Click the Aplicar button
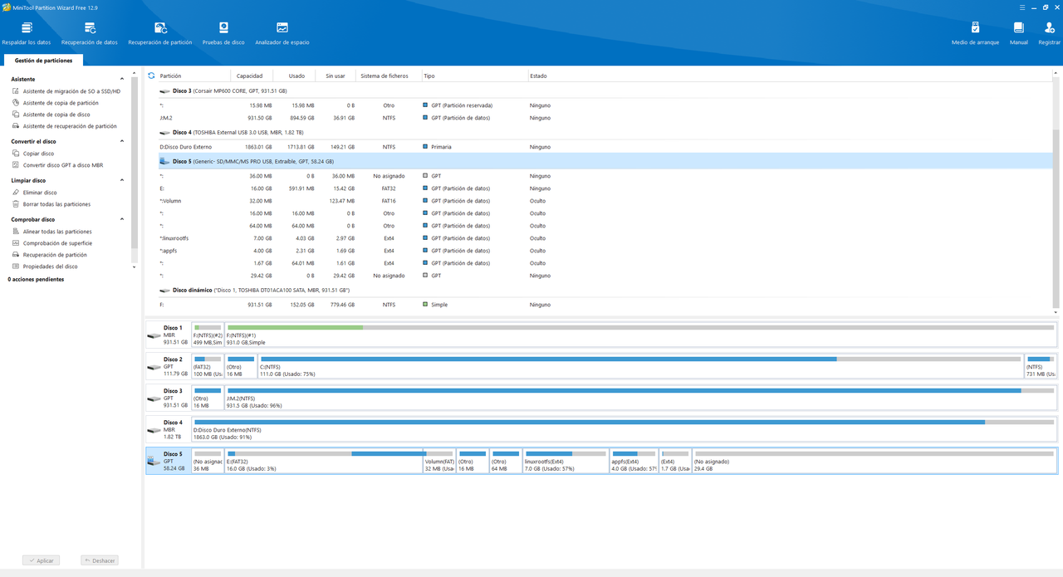This screenshot has width=1063, height=577. pos(41,560)
